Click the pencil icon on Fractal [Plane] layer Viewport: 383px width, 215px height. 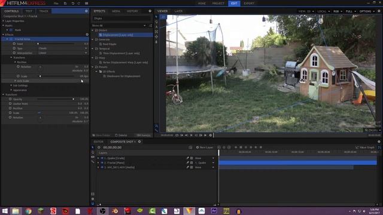point(187,162)
